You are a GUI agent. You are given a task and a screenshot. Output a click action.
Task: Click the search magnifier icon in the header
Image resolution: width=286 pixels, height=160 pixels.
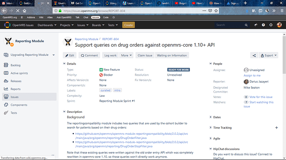click(x=246, y=25)
